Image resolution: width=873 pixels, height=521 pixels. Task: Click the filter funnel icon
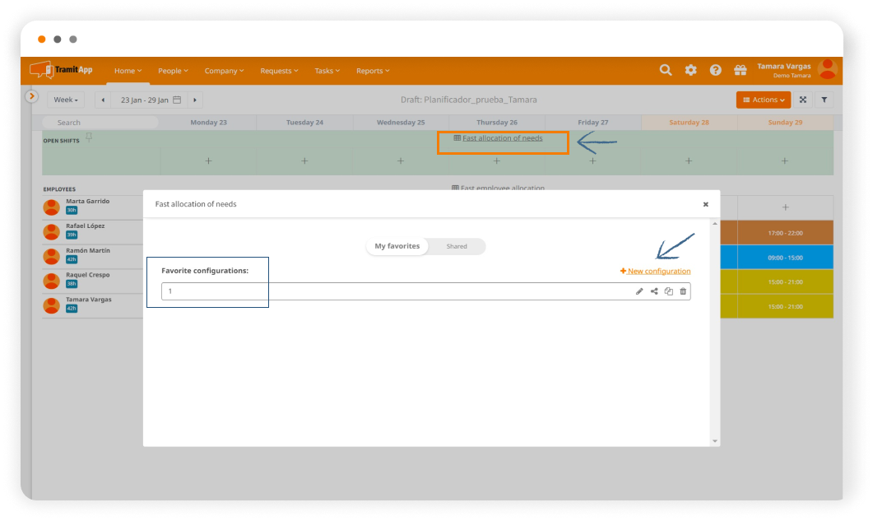click(824, 100)
